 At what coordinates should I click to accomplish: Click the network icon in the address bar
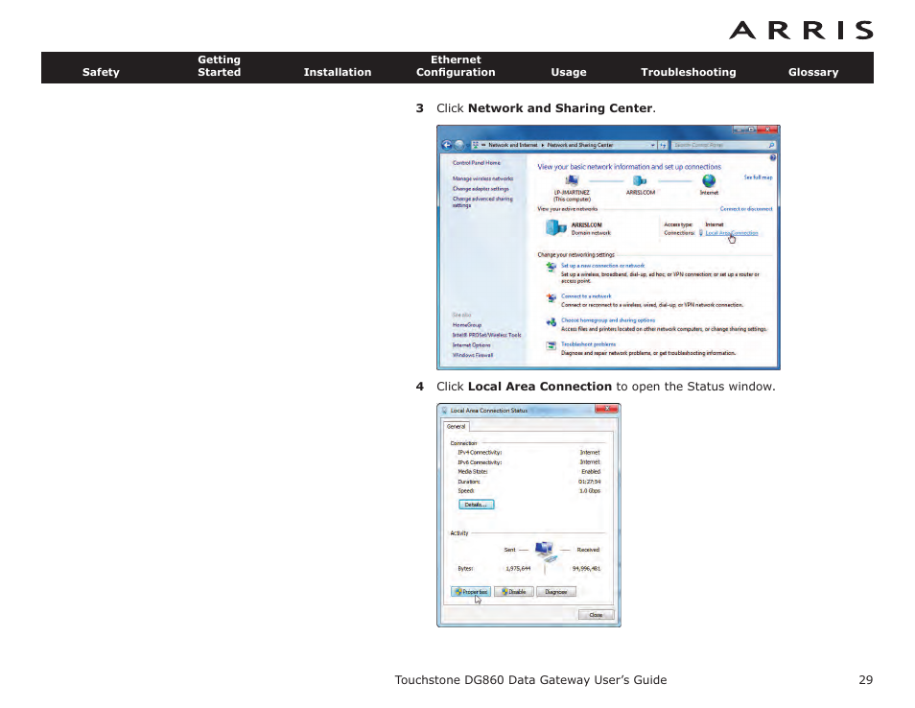point(476,145)
